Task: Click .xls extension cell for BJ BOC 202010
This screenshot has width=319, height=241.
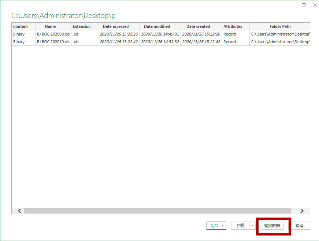Action: (85, 42)
